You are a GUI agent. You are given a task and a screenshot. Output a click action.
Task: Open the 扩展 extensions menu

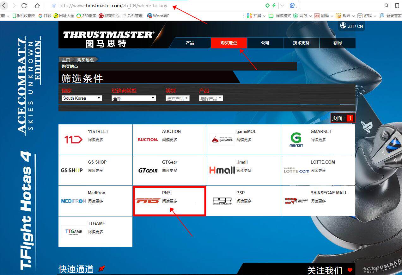click(x=256, y=16)
